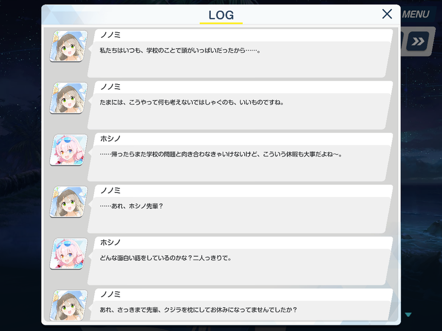Screen dimensions: 442x331
Task: Click the ノノミ name label on first entry
Action: coord(110,35)
